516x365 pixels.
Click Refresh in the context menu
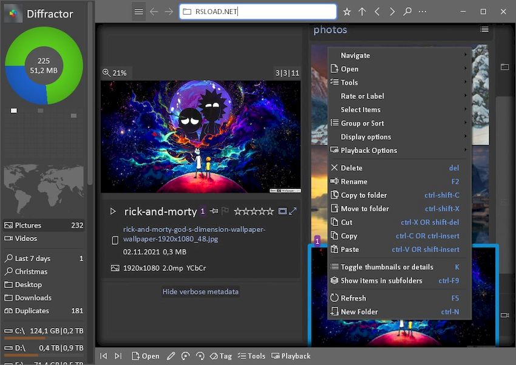399,298
